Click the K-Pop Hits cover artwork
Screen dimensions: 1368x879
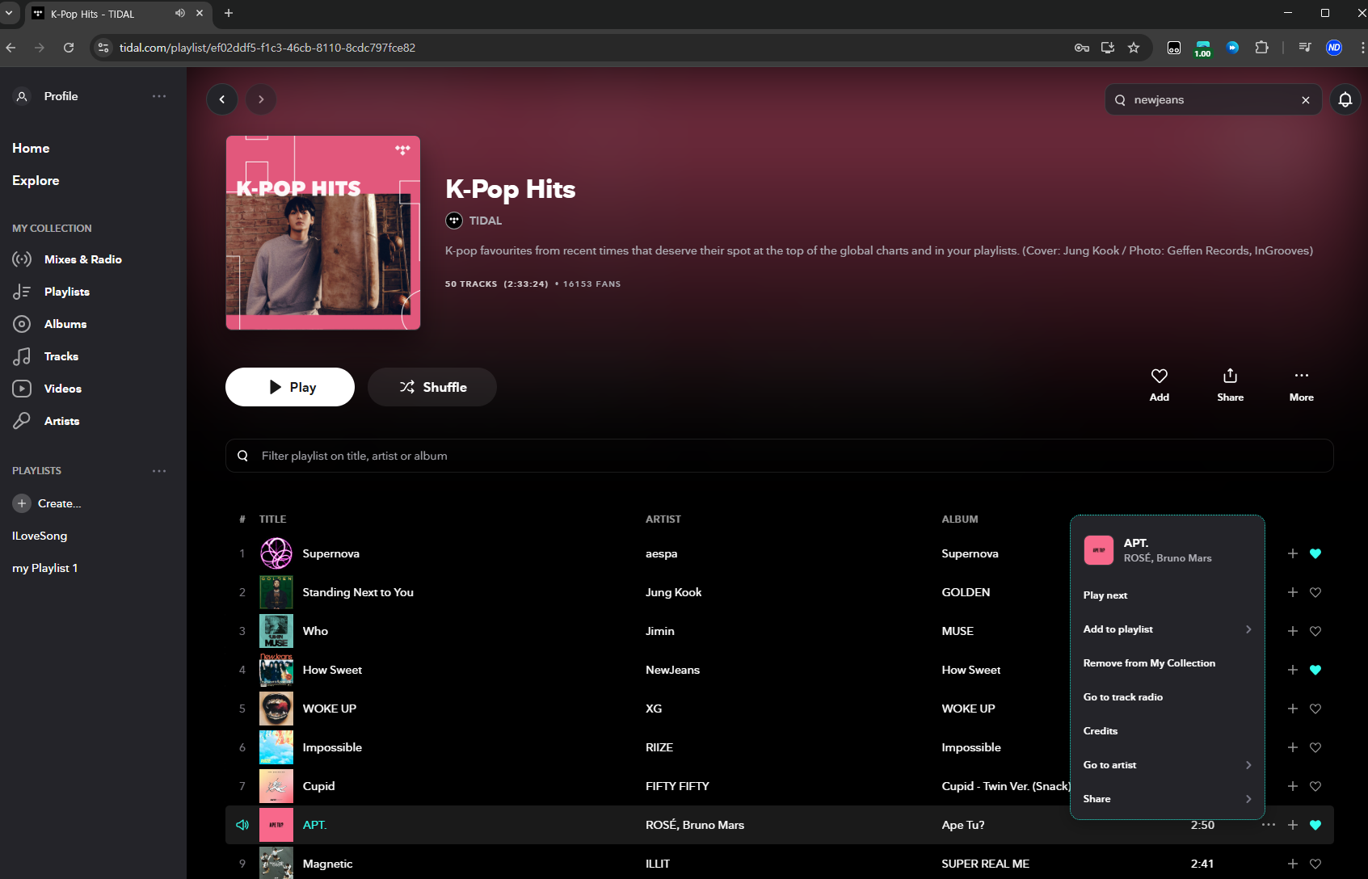pyautogui.click(x=323, y=233)
